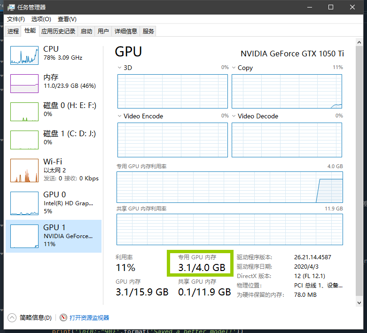This screenshot has height=333, width=367.
Task: Open the 查看(V) menu
Action: pos(67,19)
